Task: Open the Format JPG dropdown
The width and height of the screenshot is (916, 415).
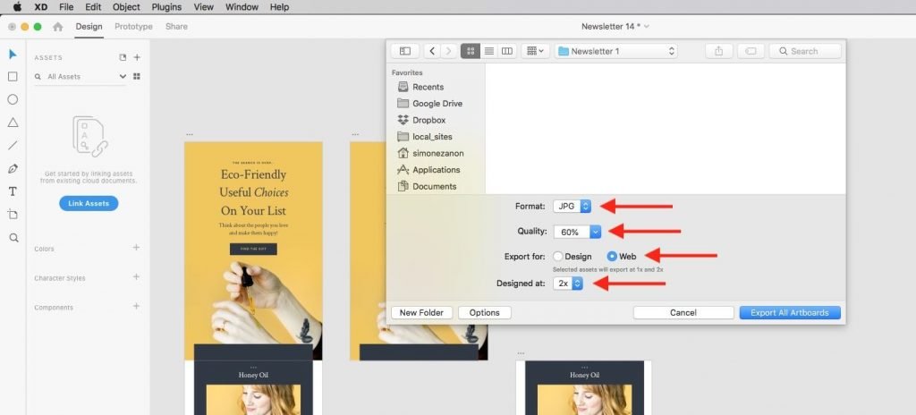Action: coord(572,206)
